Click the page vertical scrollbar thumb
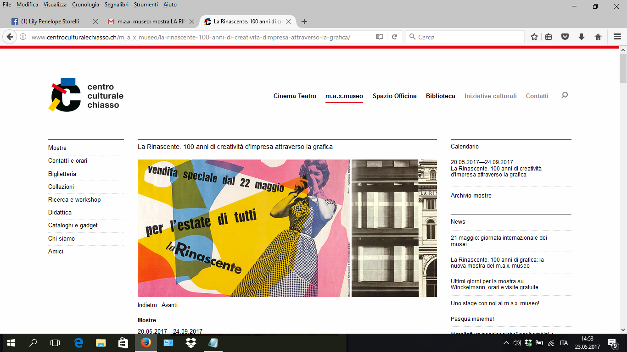Screen dimensions: 627x352 click(623, 69)
